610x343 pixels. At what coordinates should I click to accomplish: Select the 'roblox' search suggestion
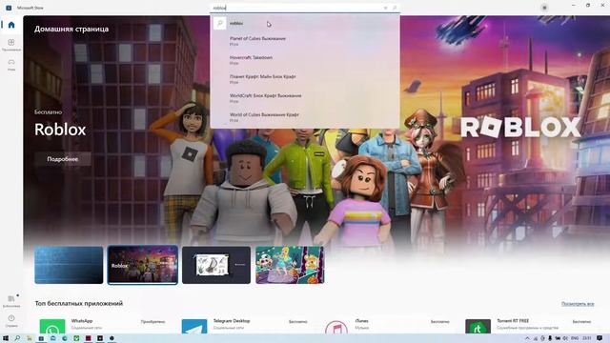305,23
